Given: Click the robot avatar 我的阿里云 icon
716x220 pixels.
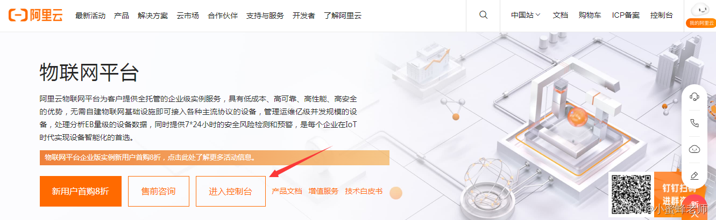Looking at the screenshot, I should tap(700, 15).
